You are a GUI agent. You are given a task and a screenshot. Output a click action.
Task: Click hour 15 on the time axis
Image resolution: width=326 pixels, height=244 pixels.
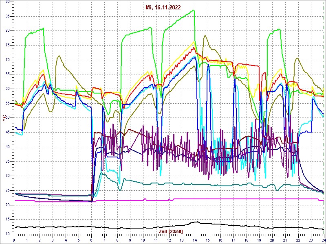pyautogui.click(x=208, y=240)
